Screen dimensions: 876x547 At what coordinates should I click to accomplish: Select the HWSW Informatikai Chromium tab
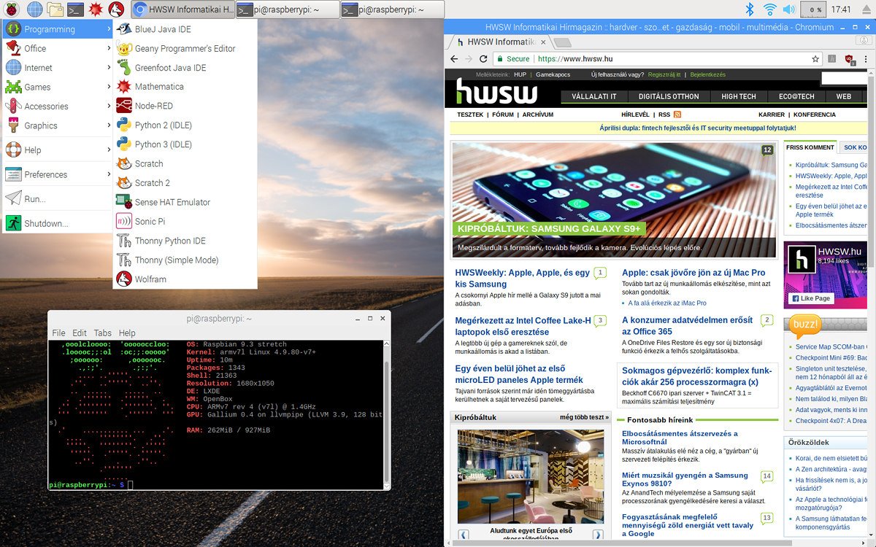click(x=500, y=42)
